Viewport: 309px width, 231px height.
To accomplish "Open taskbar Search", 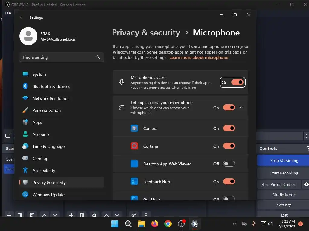I will [128, 224].
